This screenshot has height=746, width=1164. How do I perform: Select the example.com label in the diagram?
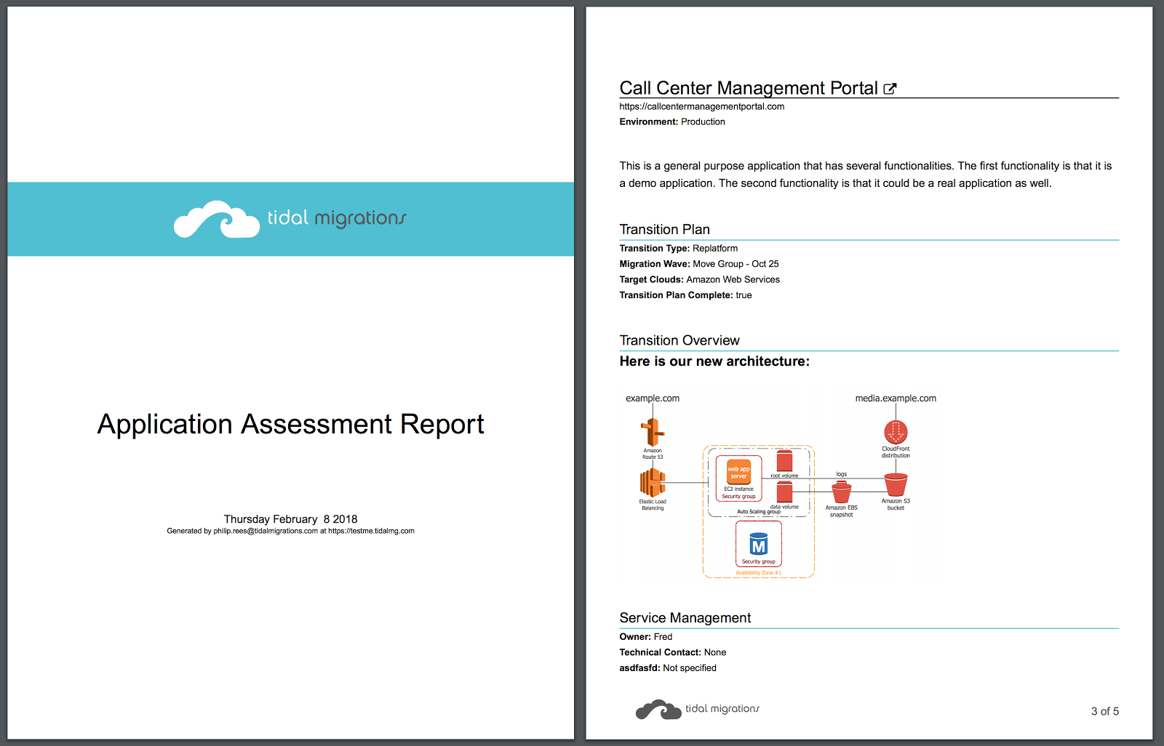click(653, 398)
